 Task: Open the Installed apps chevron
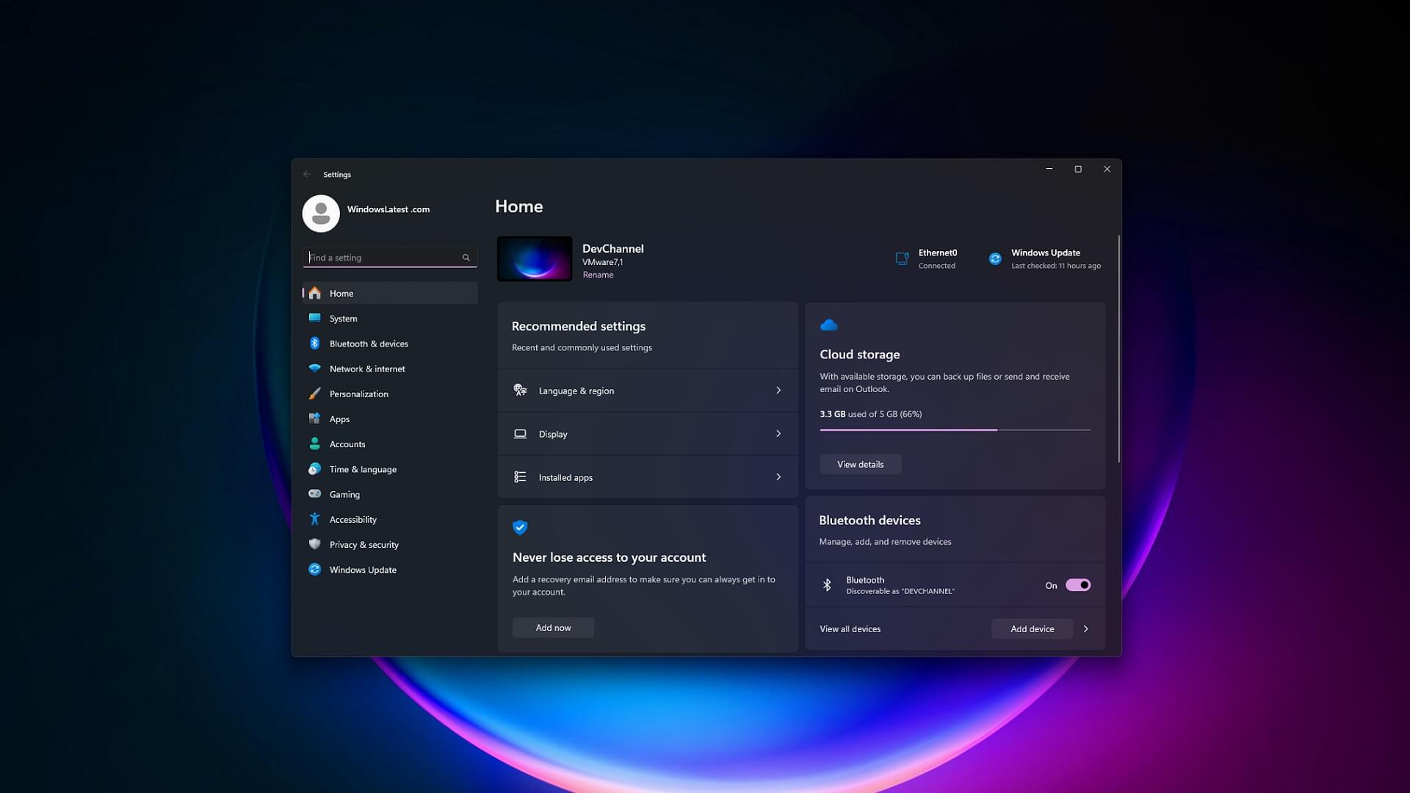pos(778,477)
